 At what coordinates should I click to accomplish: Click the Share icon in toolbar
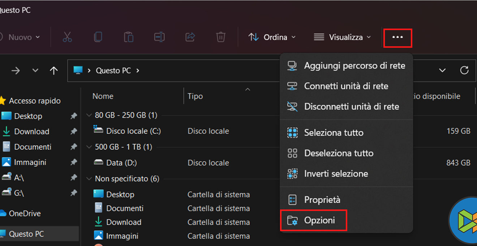tap(190, 37)
